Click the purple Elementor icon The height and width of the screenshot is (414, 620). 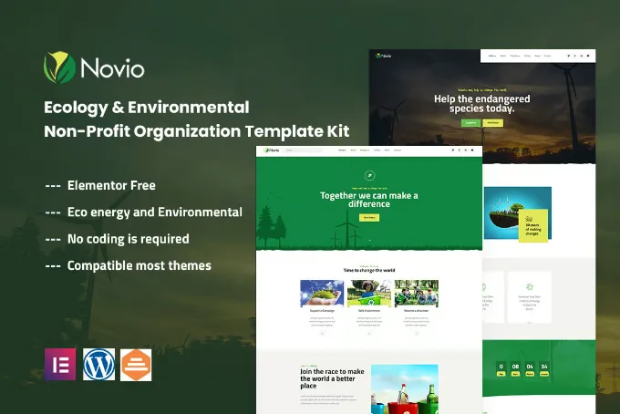click(59, 364)
